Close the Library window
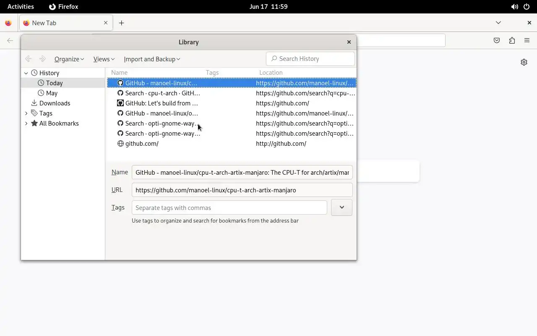The width and height of the screenshot is (537, 336). [x=349, y=42]
